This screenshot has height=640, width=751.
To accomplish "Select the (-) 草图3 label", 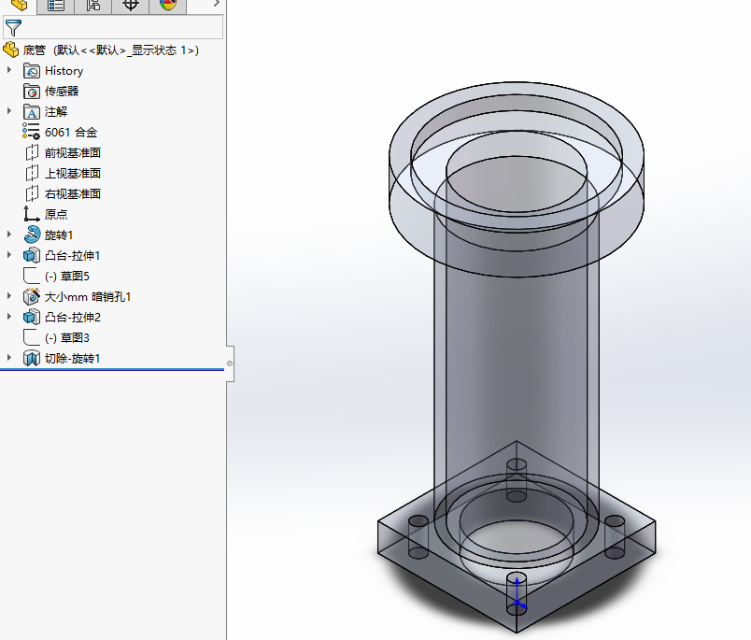I will tap(67, 338).
